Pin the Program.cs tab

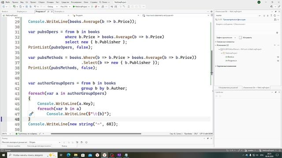coord(48,11)
